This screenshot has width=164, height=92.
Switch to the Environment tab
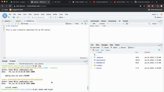click(95, 21)
